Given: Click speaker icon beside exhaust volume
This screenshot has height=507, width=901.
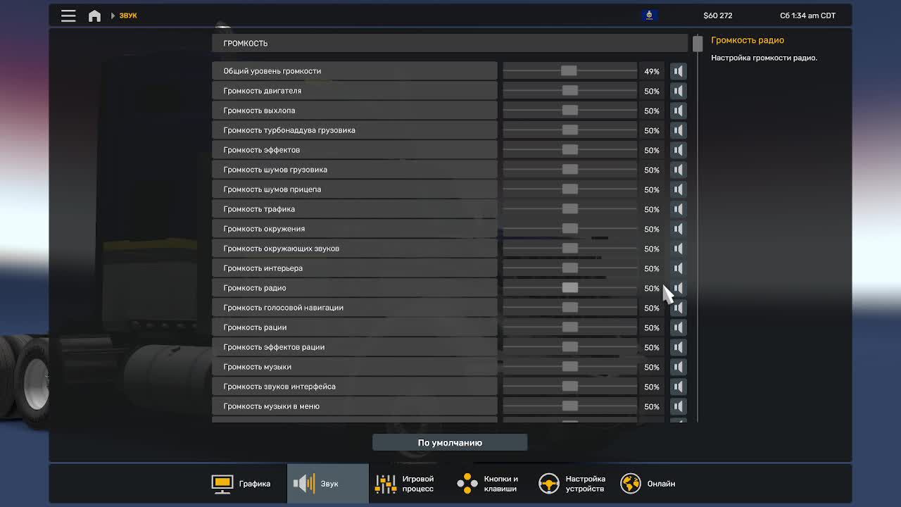Looking at the screenshot, I should (x=678, y=111).
